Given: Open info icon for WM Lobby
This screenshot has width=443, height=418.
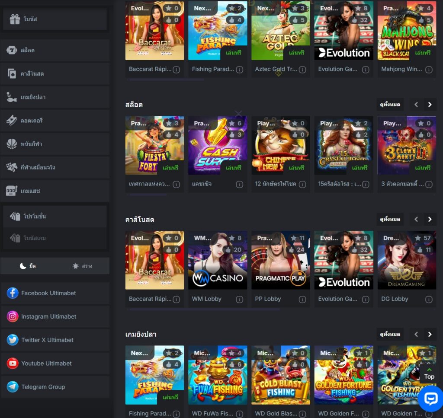Looking at the screenshot, I should pos(239,299).
